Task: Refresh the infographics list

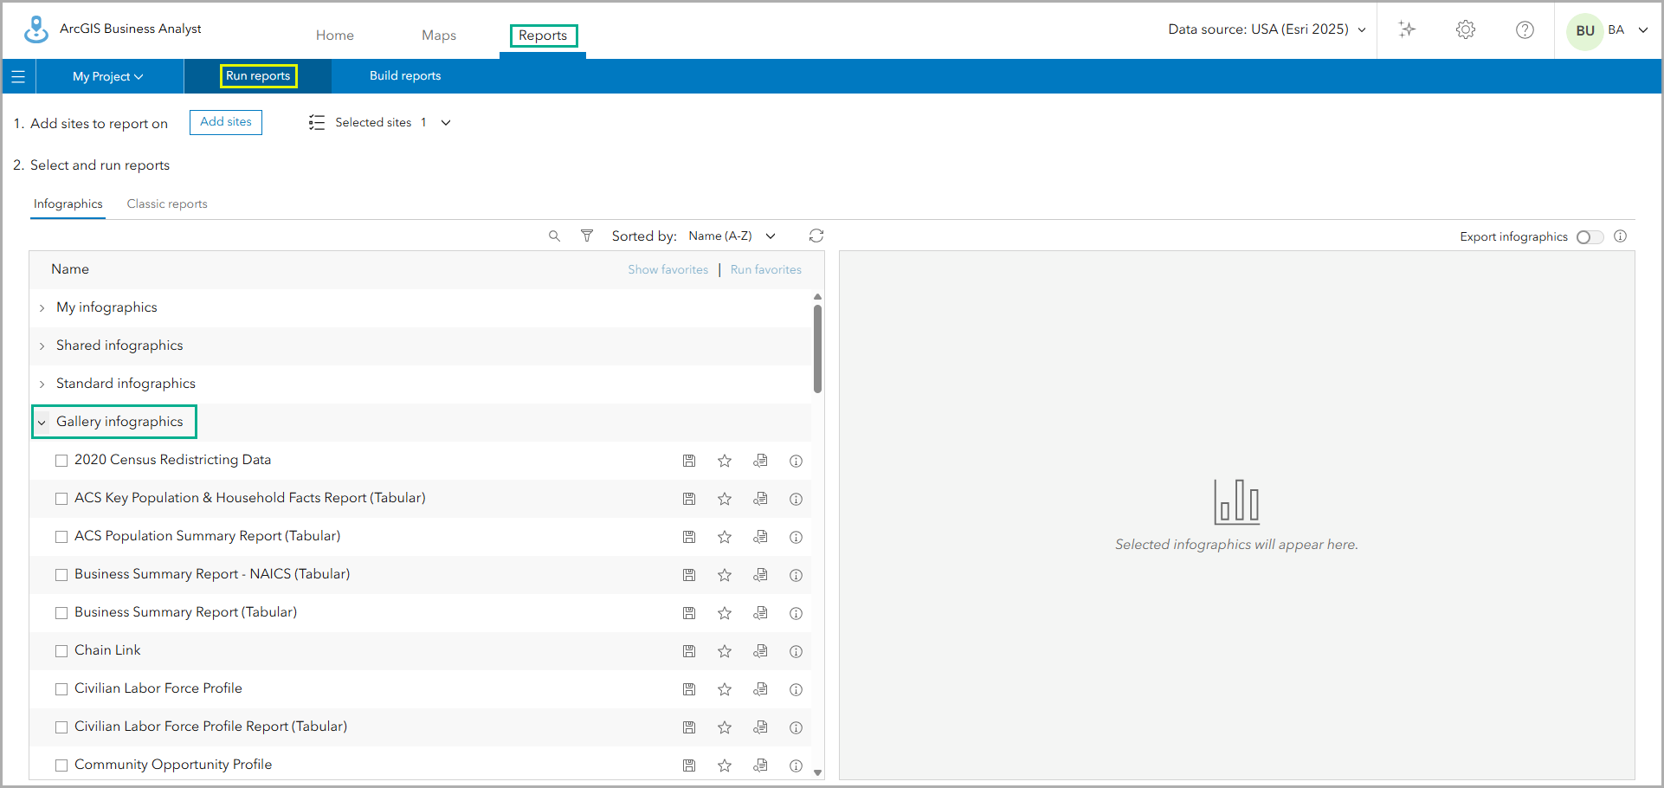Action: pyautogui.click(x=816, y=236)
